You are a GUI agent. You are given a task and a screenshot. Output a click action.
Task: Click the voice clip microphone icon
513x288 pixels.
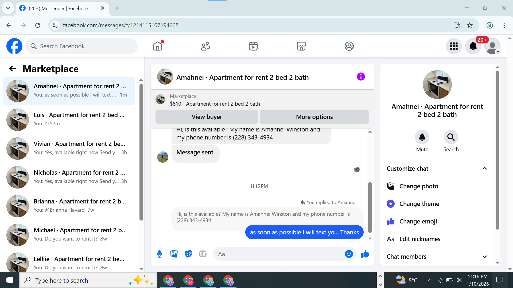pyautogui.click(x=160, y=254)
